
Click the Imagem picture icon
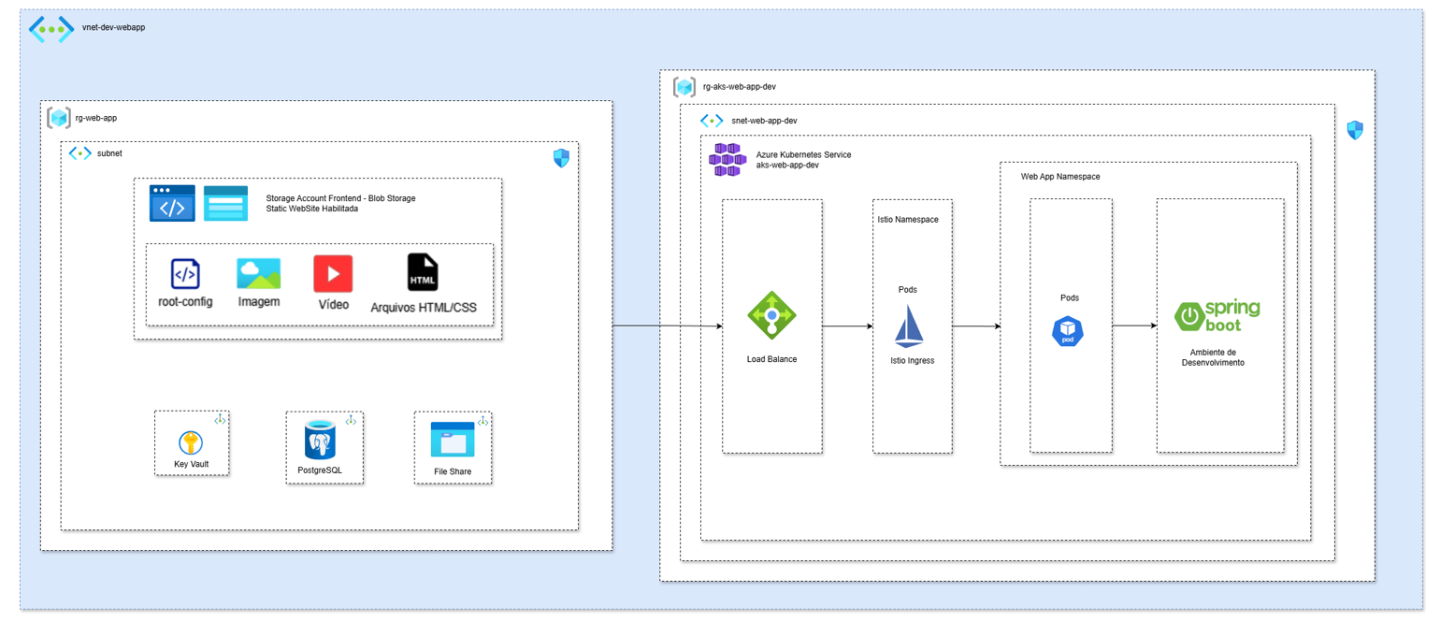(259, 273)
